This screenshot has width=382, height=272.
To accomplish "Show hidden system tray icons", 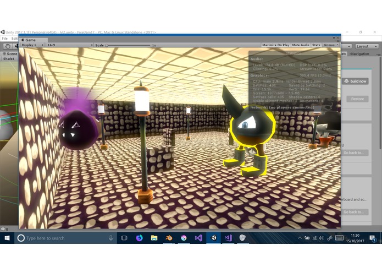I will 300,238.
